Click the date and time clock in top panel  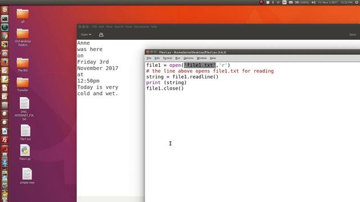point(335,2)
